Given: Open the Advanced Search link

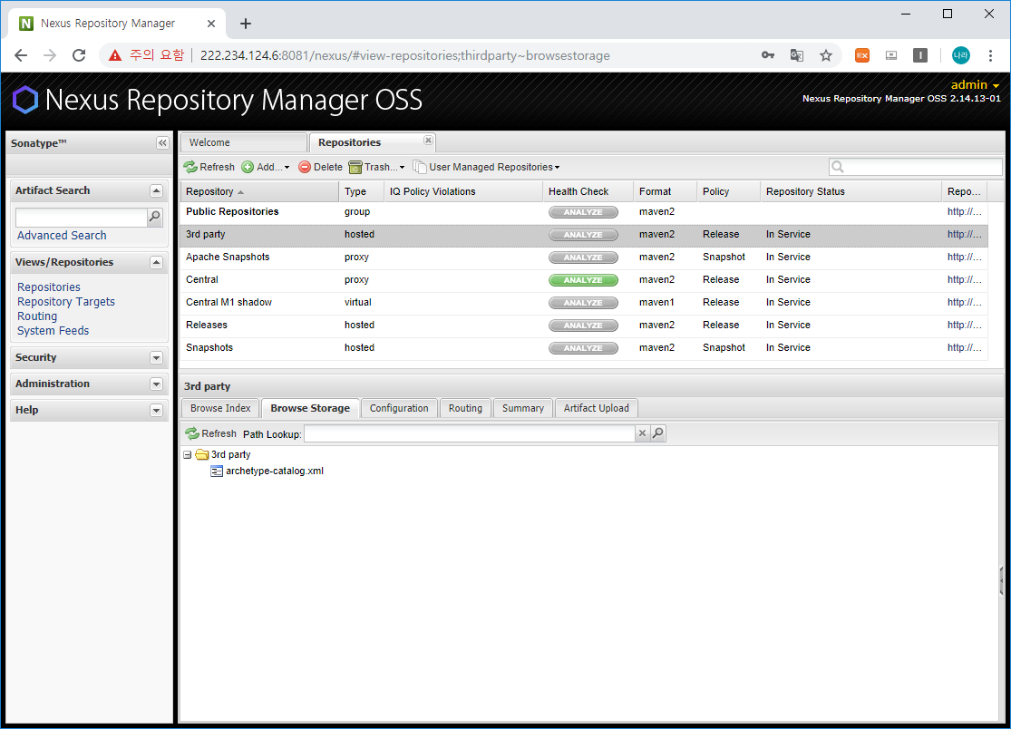Looking at the screenshot, I should [62, 236].
